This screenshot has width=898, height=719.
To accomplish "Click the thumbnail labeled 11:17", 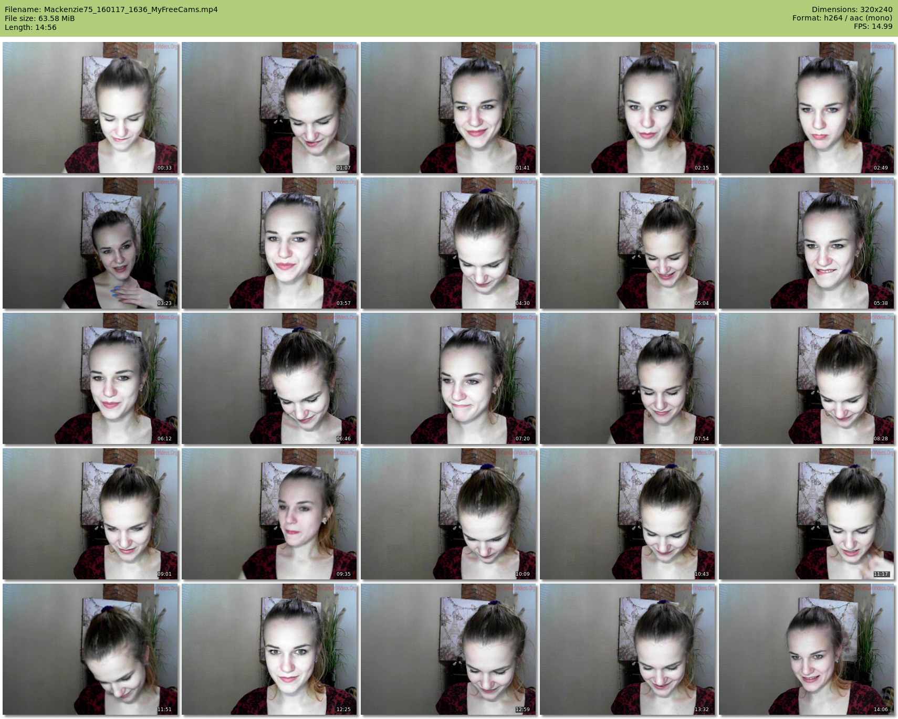I will 807,514.
